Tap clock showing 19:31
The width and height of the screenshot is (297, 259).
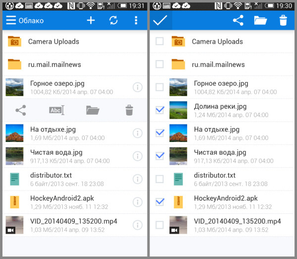click(137, 6)
